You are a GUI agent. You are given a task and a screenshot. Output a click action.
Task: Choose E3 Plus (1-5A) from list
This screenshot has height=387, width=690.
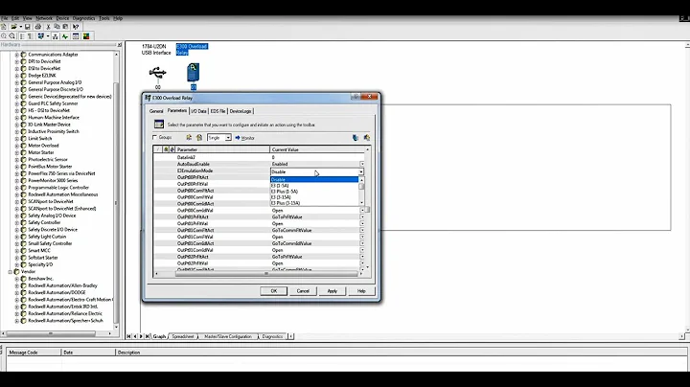pos(285,192)
